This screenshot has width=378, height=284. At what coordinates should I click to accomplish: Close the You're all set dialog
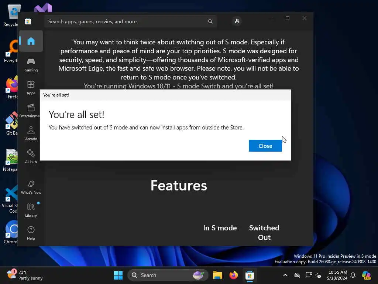pyautogui.click(x=265, y=146)
